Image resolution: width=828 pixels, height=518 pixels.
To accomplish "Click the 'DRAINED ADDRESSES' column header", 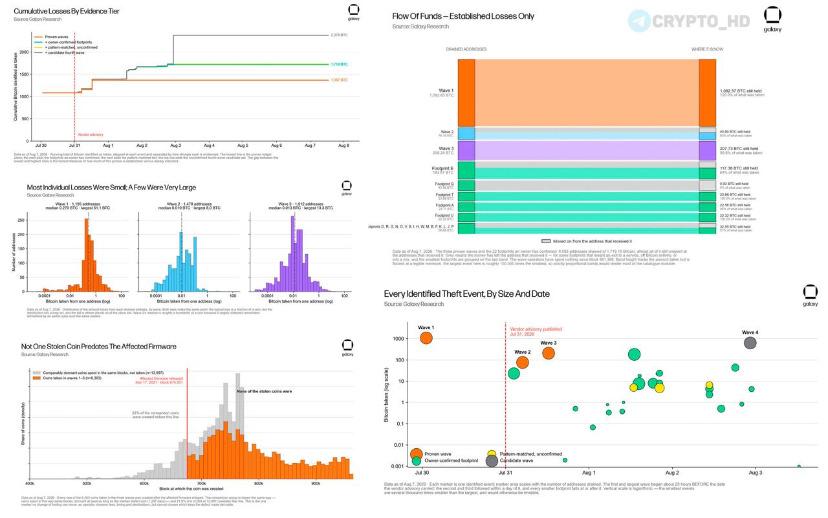I will pos(466,49).
